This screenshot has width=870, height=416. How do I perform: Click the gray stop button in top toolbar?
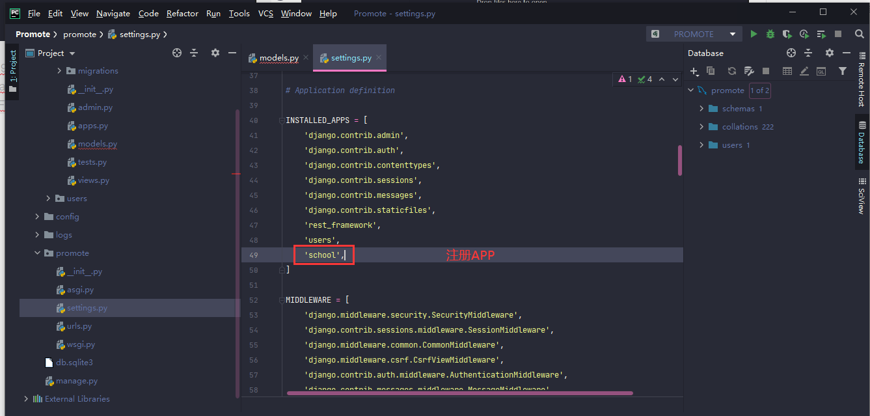coord(838,34)
